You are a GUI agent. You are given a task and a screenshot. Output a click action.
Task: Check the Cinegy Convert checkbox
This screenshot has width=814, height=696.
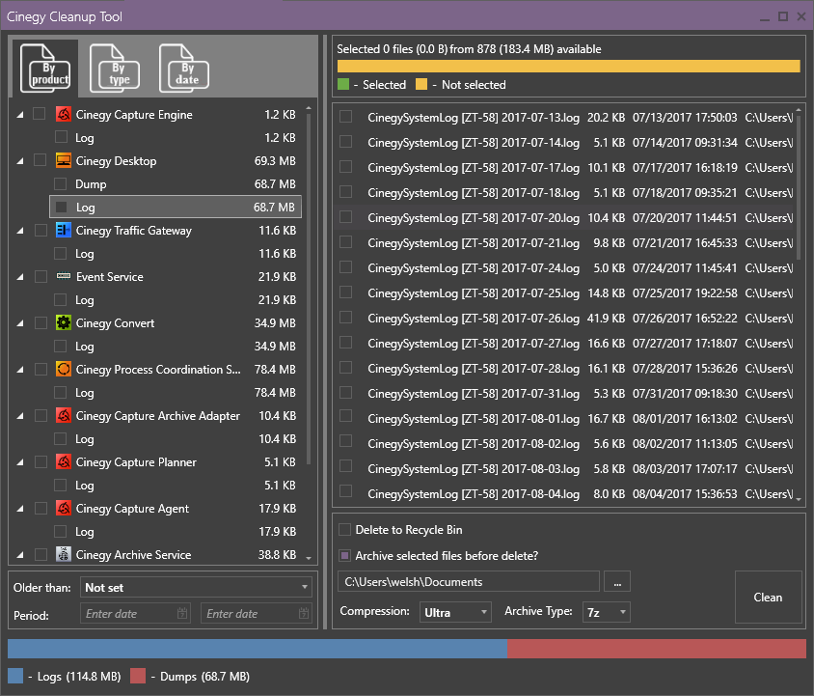(41, 322)
